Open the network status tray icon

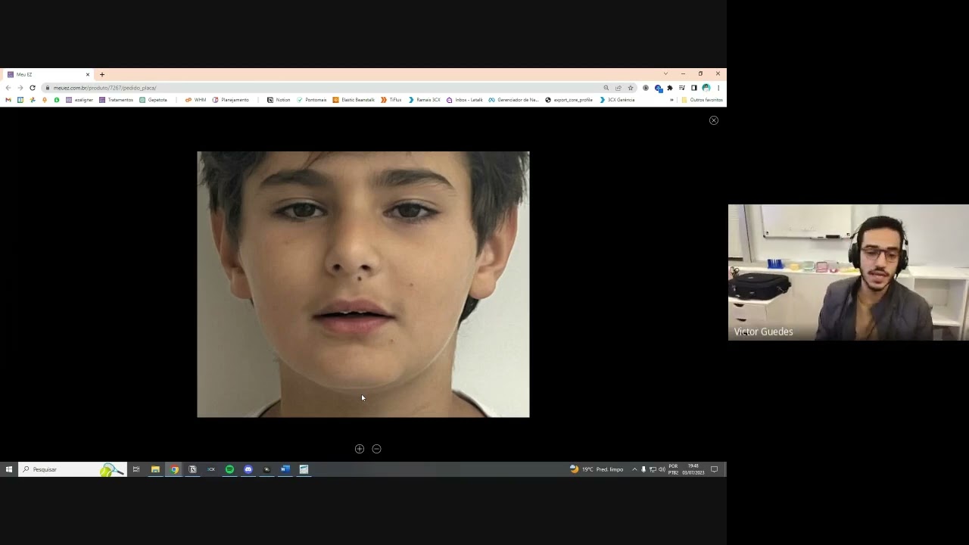pos(653,469)
